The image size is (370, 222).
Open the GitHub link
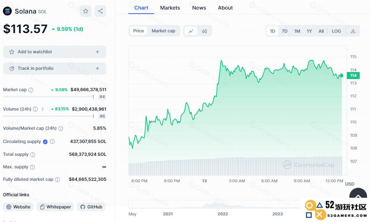pos(91,207)
